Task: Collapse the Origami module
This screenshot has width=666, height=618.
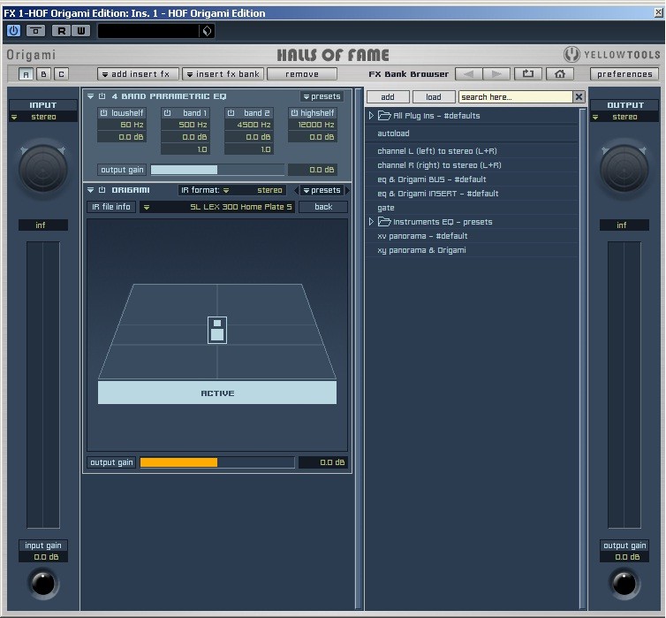Action: (90, 190)
